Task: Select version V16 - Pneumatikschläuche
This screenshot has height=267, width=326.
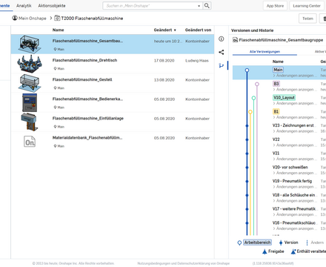Action: coord(294,222)
